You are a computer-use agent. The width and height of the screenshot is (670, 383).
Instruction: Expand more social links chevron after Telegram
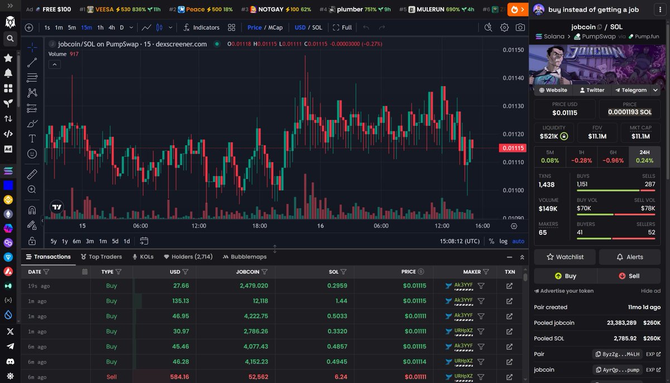(x=655, y=90)
